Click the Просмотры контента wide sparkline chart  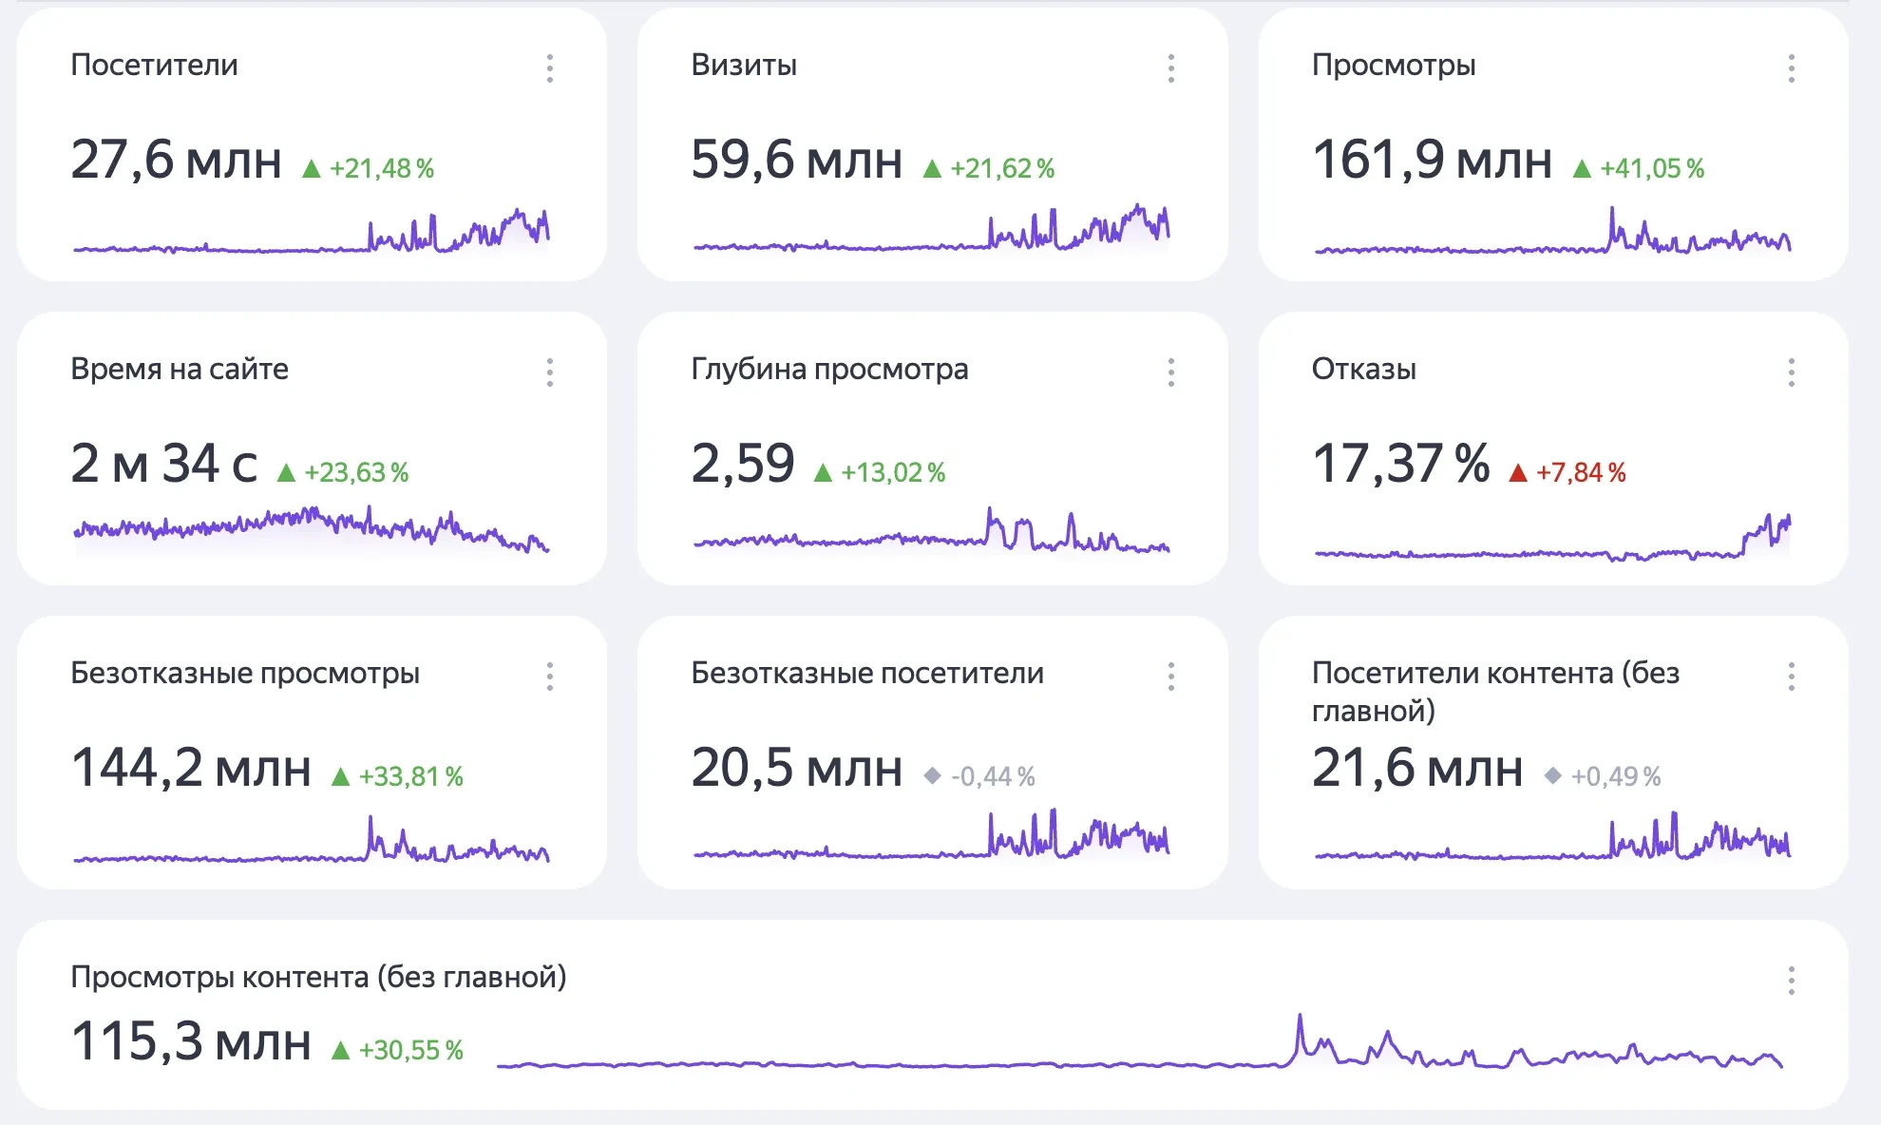1140,1047
